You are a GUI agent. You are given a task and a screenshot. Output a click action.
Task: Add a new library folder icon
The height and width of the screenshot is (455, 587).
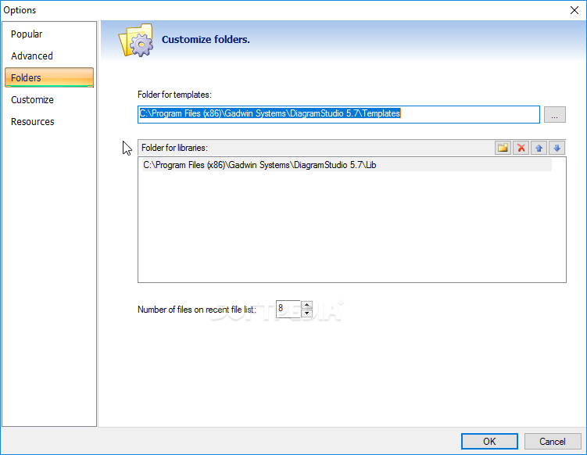[503, 148]
